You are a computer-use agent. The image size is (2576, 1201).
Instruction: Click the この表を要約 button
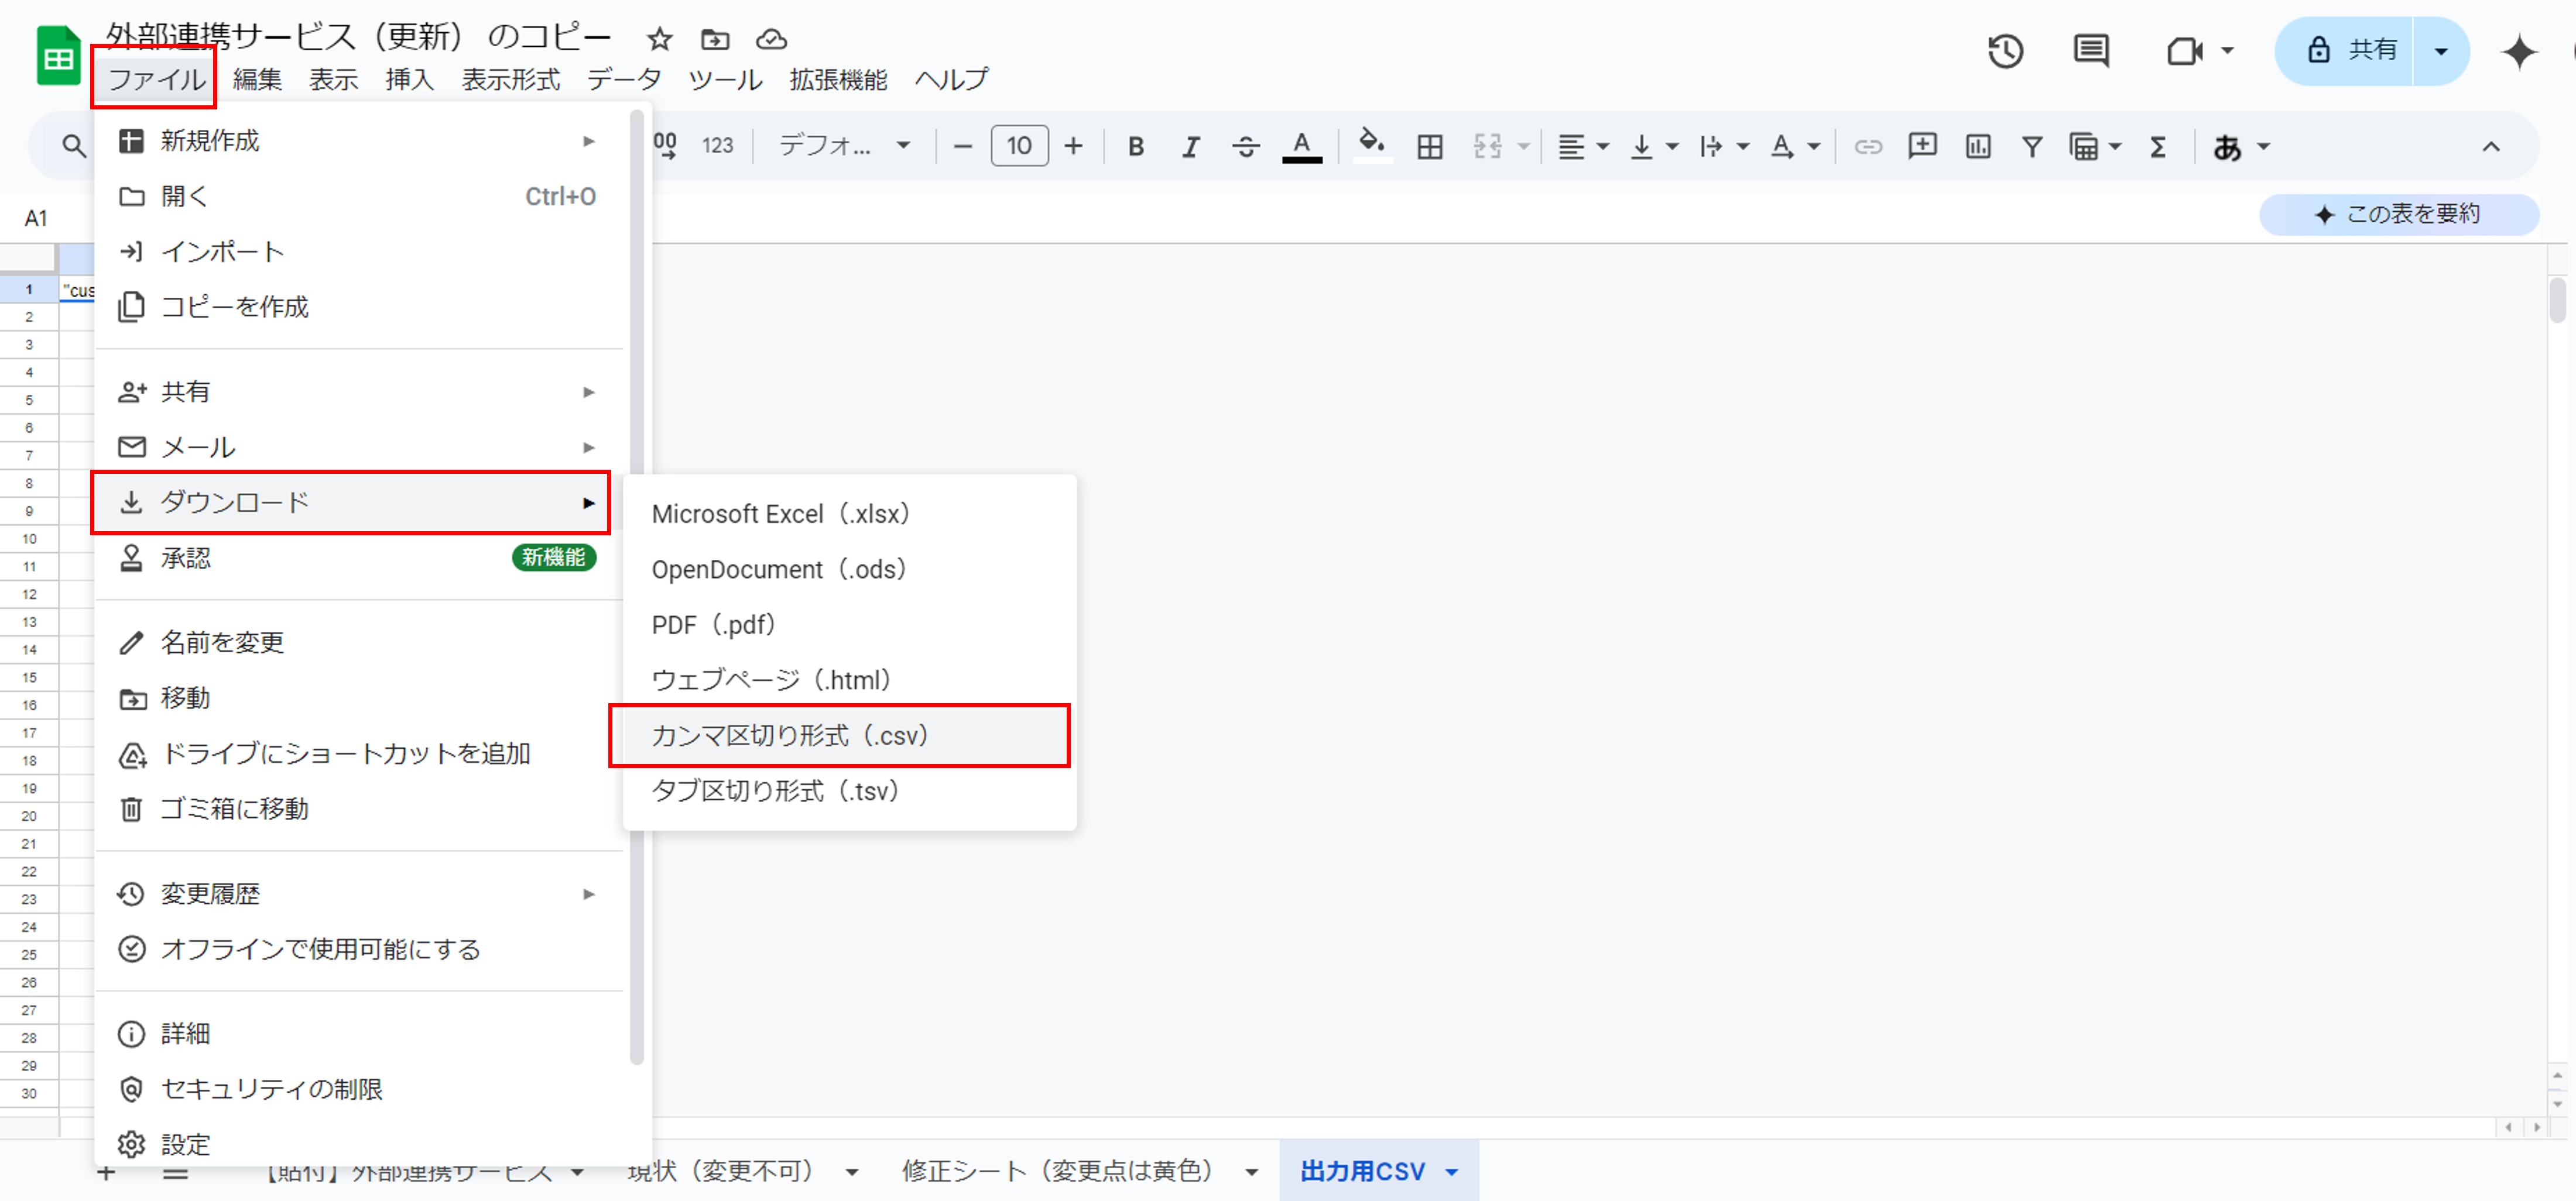2398,214
